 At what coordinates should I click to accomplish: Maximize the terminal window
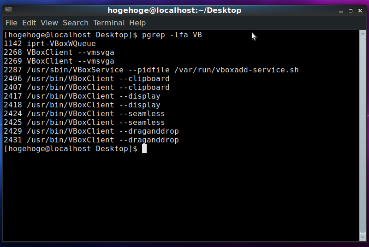[350, 10]
